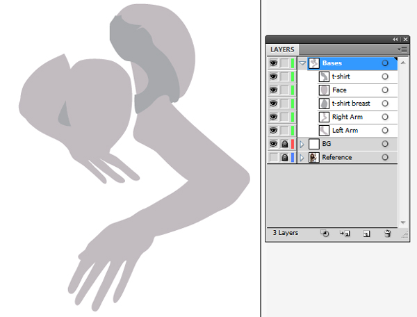The width and height of the screenshot is (417, 317).
Task: Target the Face sublayer circle
Action: tap(385, 90)
